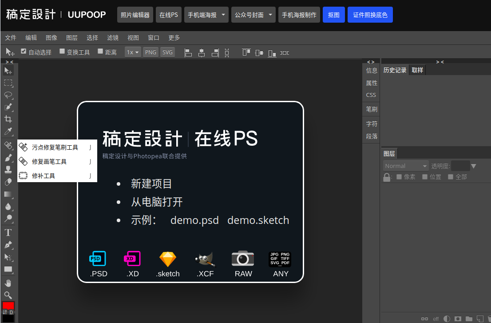The height and width of the screenshot is (323, 491).
Task: Expand the 手机端海报 dropdown
Action: coord(223,15)
